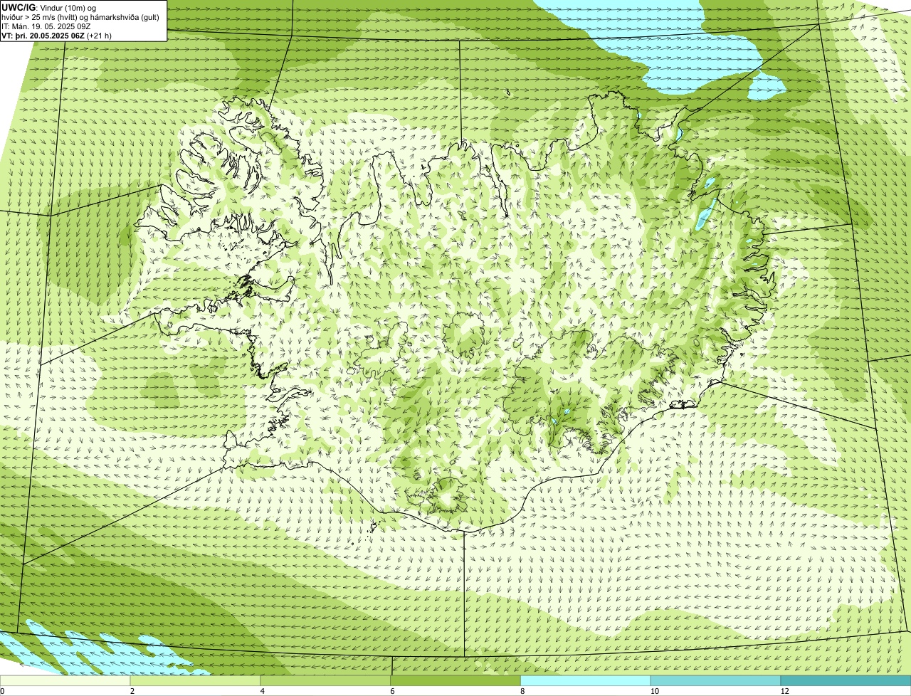Click the scale label '0' below the color bar

click(3, 691)
